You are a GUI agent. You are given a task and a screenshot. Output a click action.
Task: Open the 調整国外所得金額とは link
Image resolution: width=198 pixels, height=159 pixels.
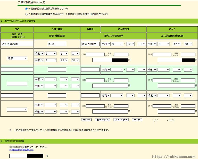coord(21,150)
